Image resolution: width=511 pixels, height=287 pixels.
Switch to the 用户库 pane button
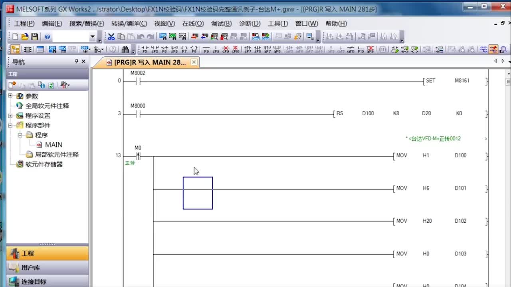pyautogui.click(x=47, y=267)
